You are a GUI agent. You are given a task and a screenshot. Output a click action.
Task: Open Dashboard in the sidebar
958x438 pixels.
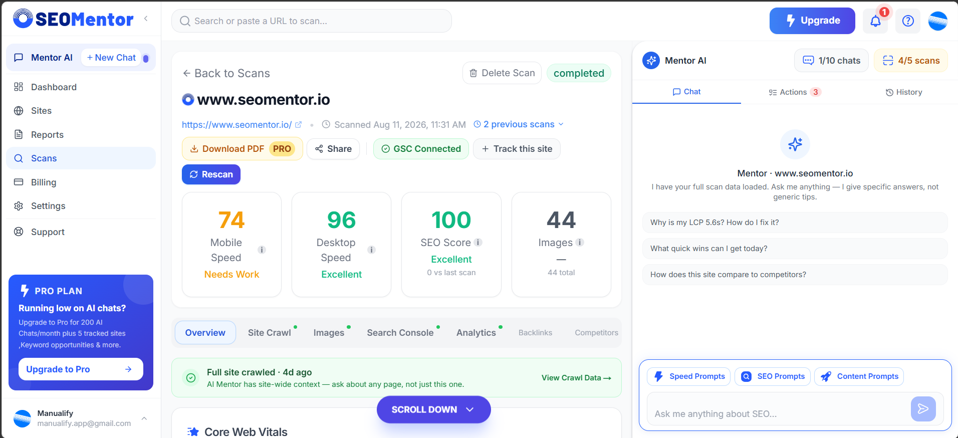(x=81, y=87)
